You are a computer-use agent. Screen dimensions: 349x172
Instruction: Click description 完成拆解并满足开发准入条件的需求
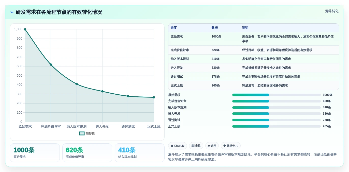pyautogui.click(x=267, y=68)
